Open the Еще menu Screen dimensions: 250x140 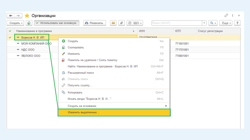(226, 23)
